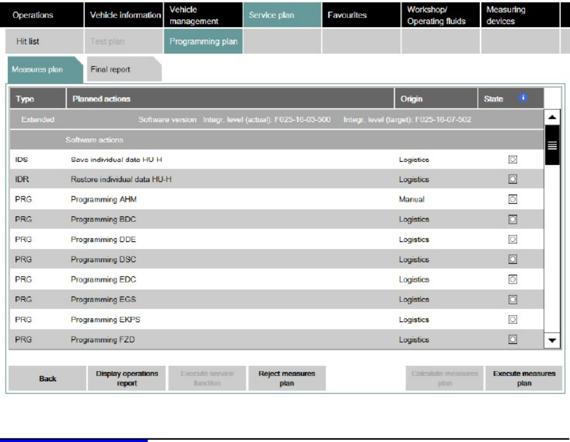Click PRG type cell in Programming FZD row
Screen dimensions: 570x442
point(23,339)
